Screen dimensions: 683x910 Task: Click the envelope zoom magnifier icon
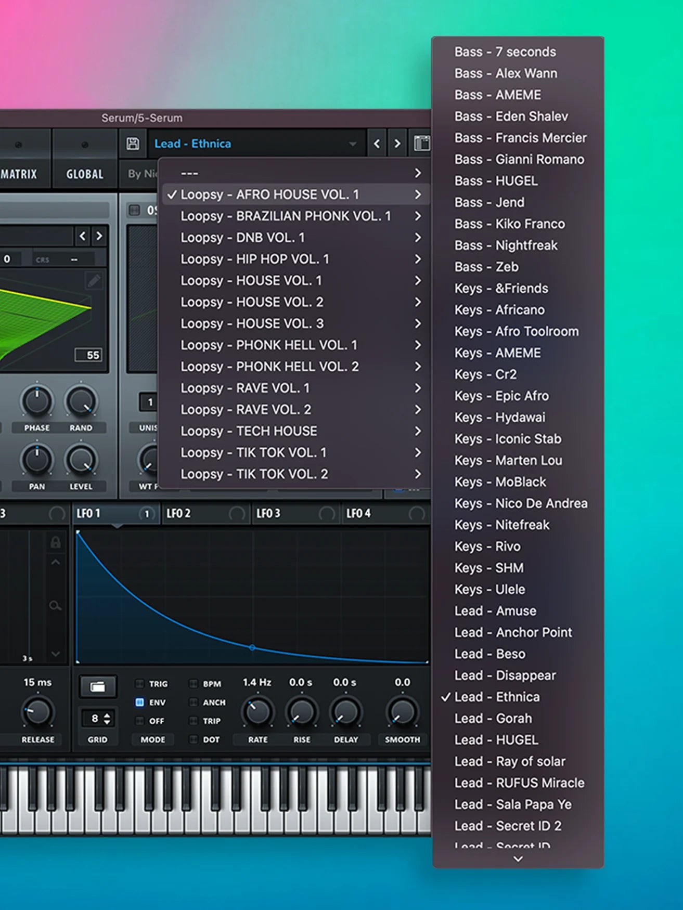[x=55, y=606]
